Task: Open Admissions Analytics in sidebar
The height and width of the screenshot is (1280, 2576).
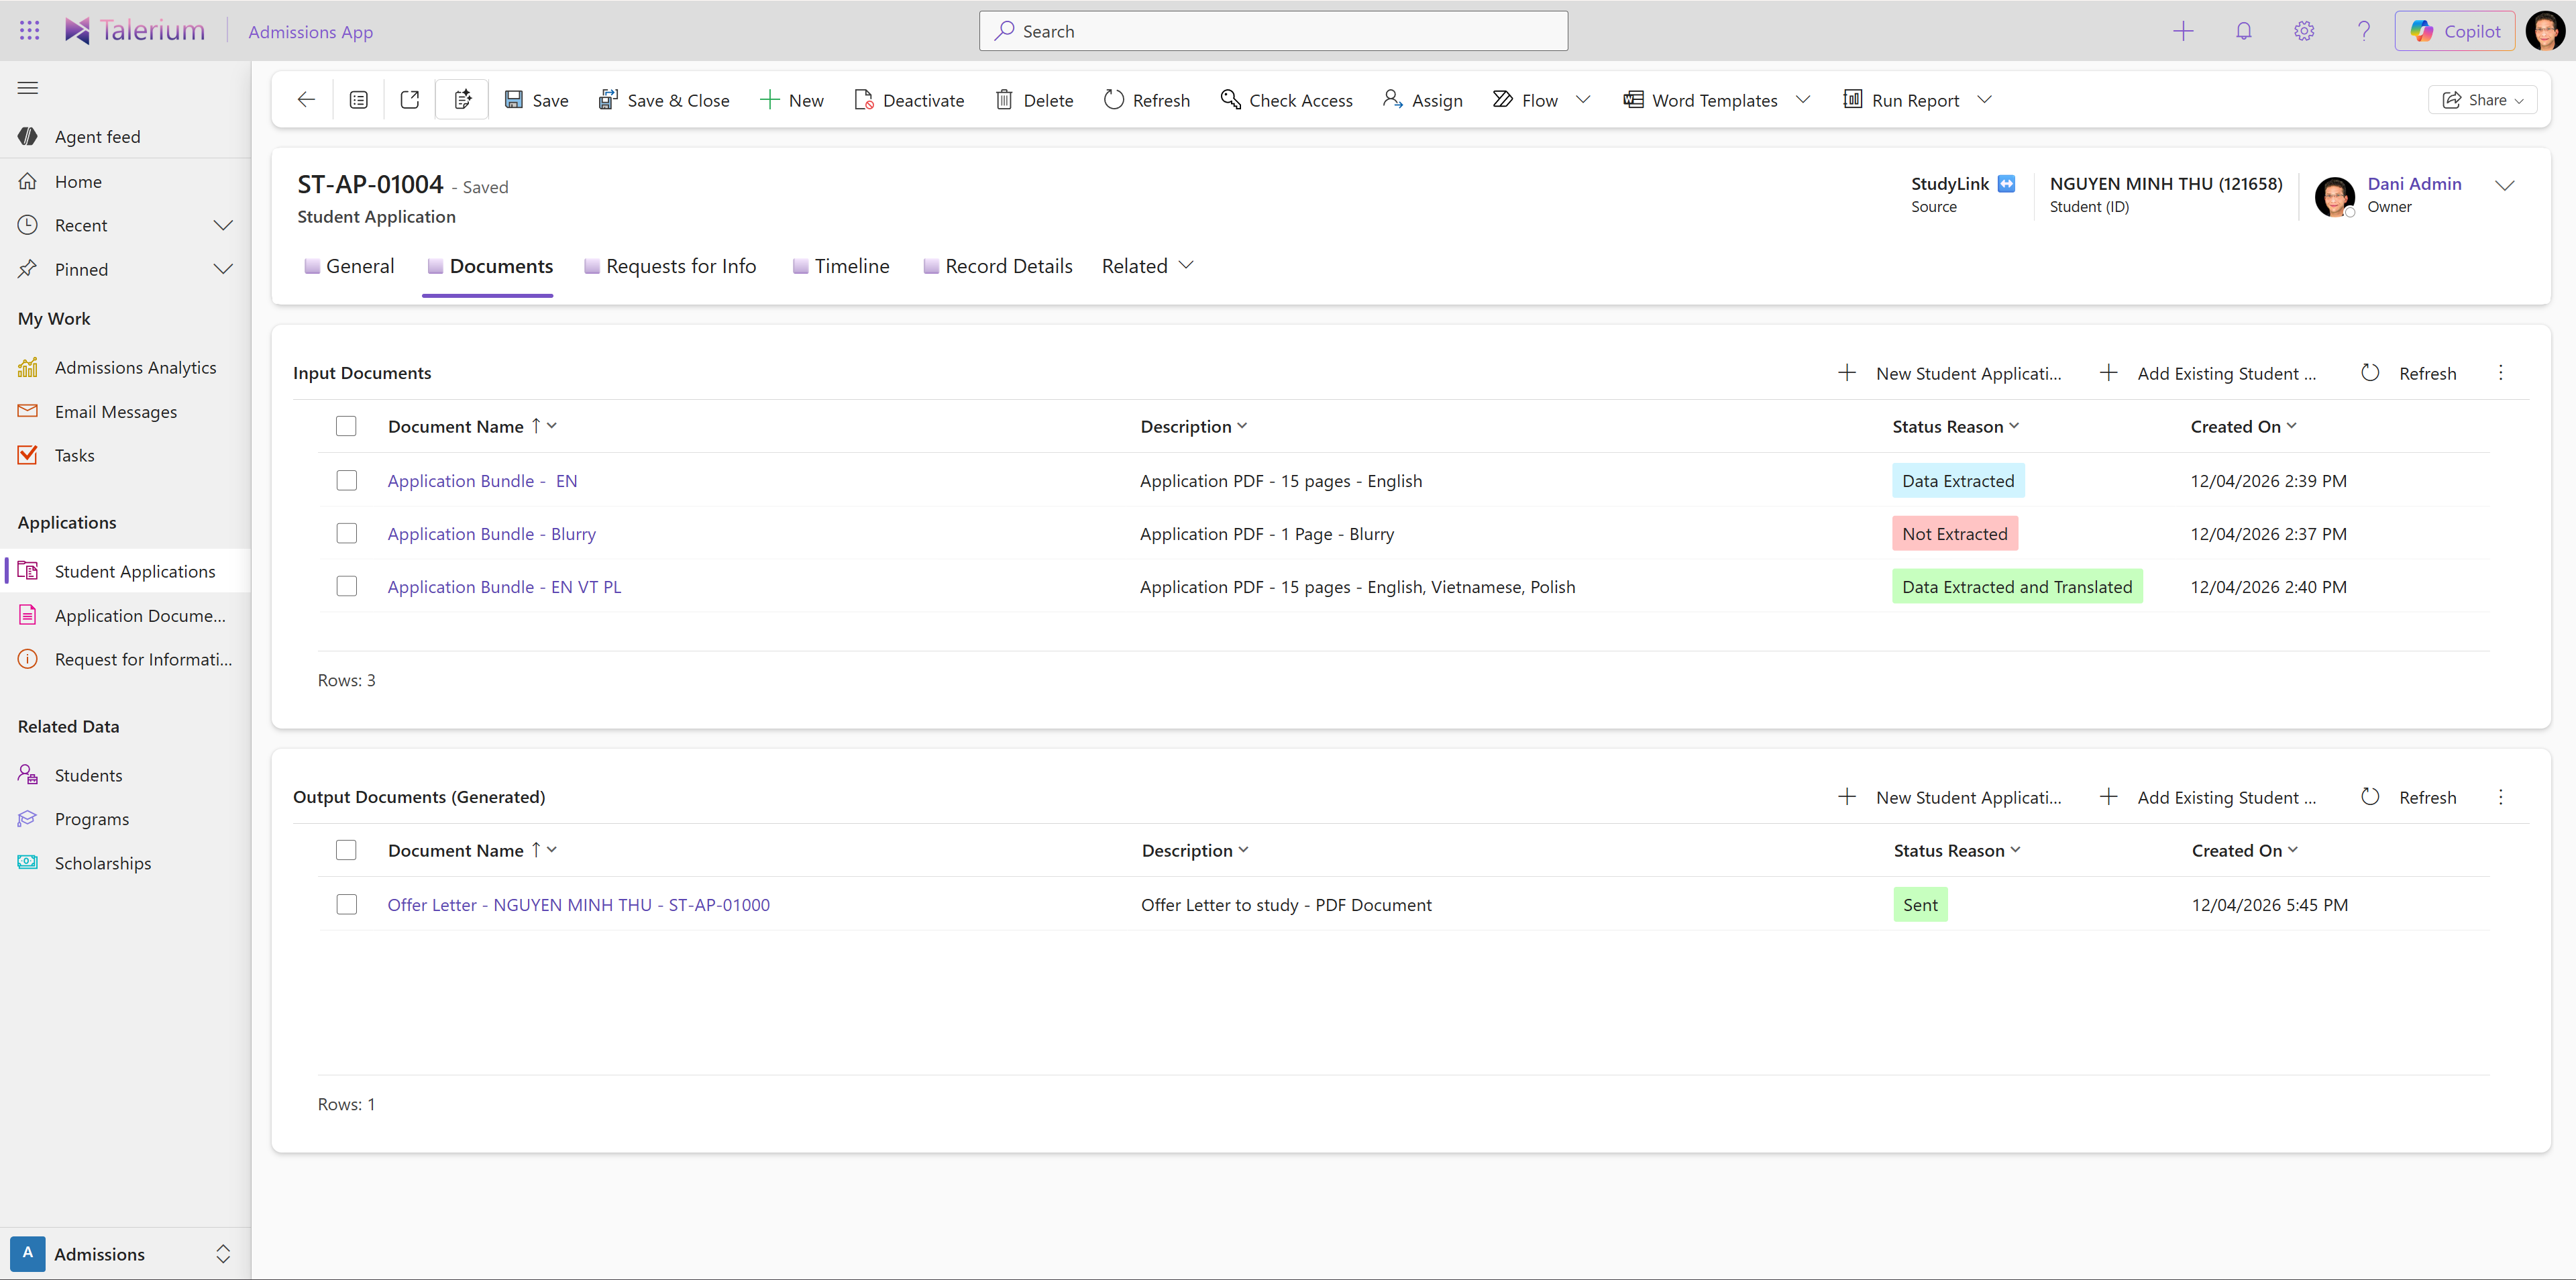Action: point(135,368)
